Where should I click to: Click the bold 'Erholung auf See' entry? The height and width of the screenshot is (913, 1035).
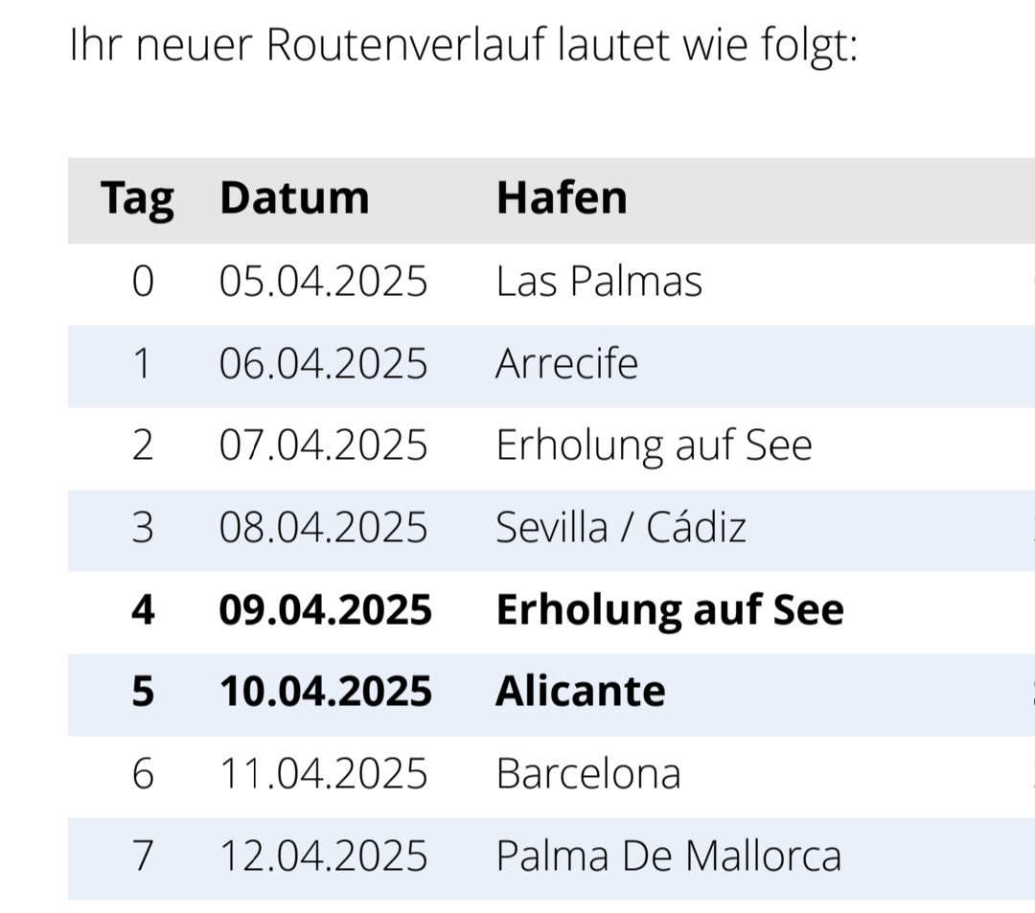point(670,610)
